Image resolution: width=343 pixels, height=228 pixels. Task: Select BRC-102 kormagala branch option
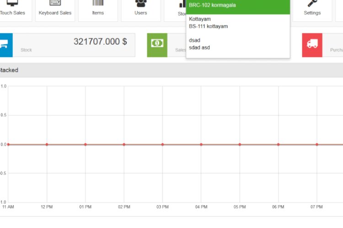[x=238, y=7]
